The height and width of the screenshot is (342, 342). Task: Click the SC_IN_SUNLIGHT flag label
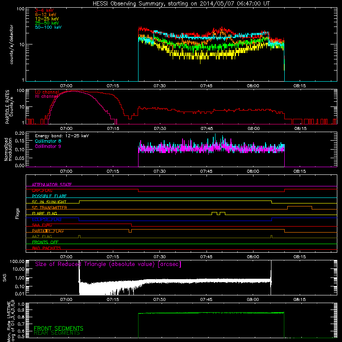pos(49,202)
